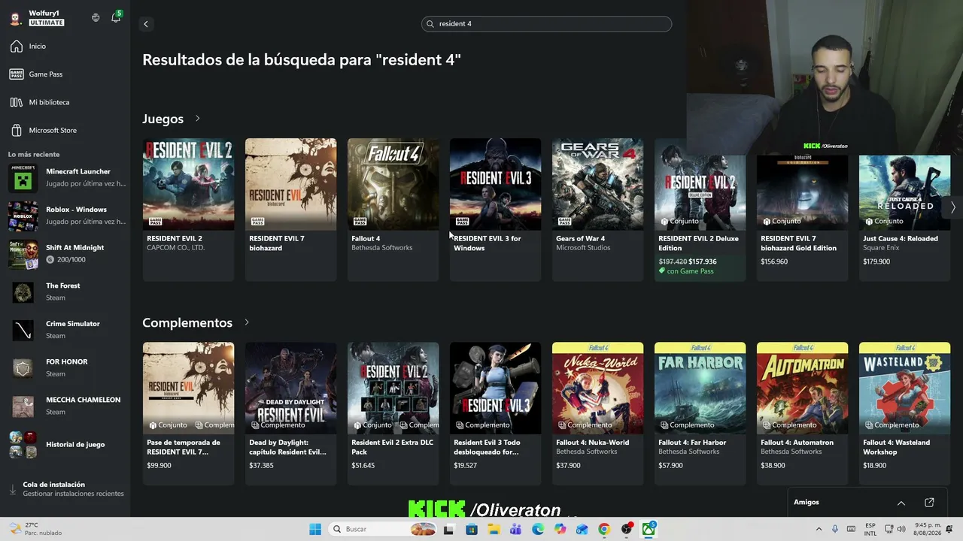Image resolution: width=963 pixels, height=541 pixels.
Task: Open the MECCHA CHAMELEON icon
Action: [23, 407]
